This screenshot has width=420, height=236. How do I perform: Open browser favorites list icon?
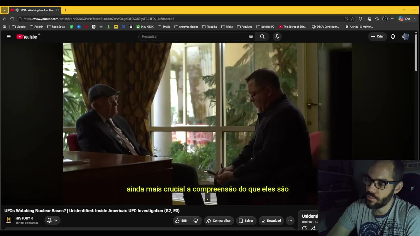[x=377, y=19]
